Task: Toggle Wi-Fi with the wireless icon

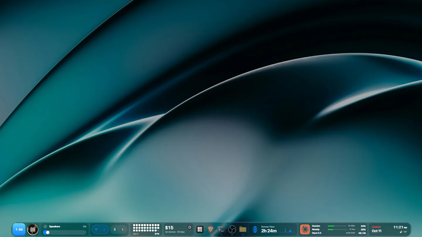Action: [x=96, y=229]
